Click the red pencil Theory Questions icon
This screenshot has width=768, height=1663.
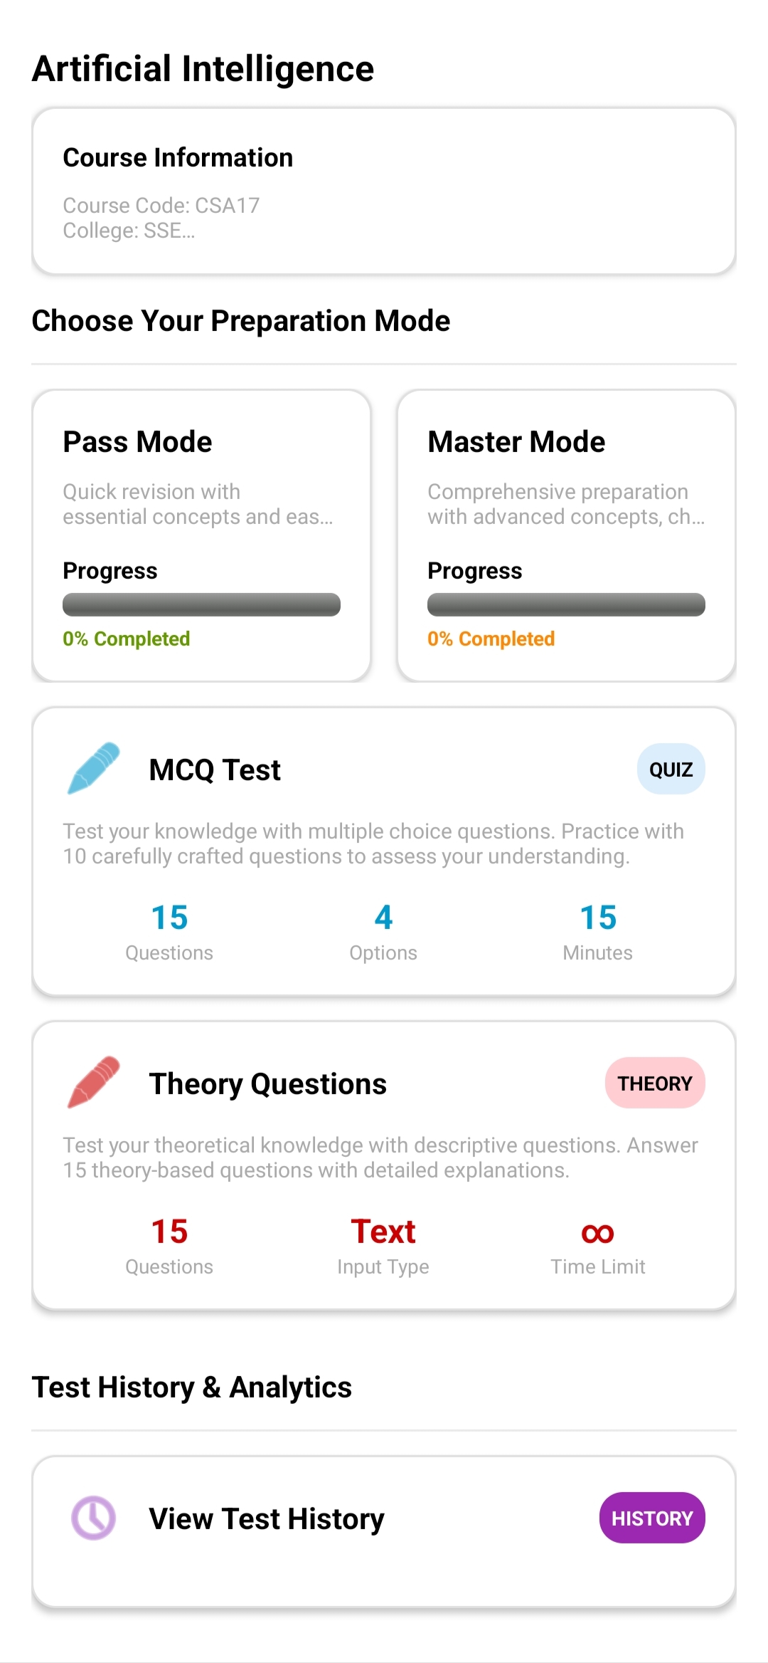[x=93, y=1083]
